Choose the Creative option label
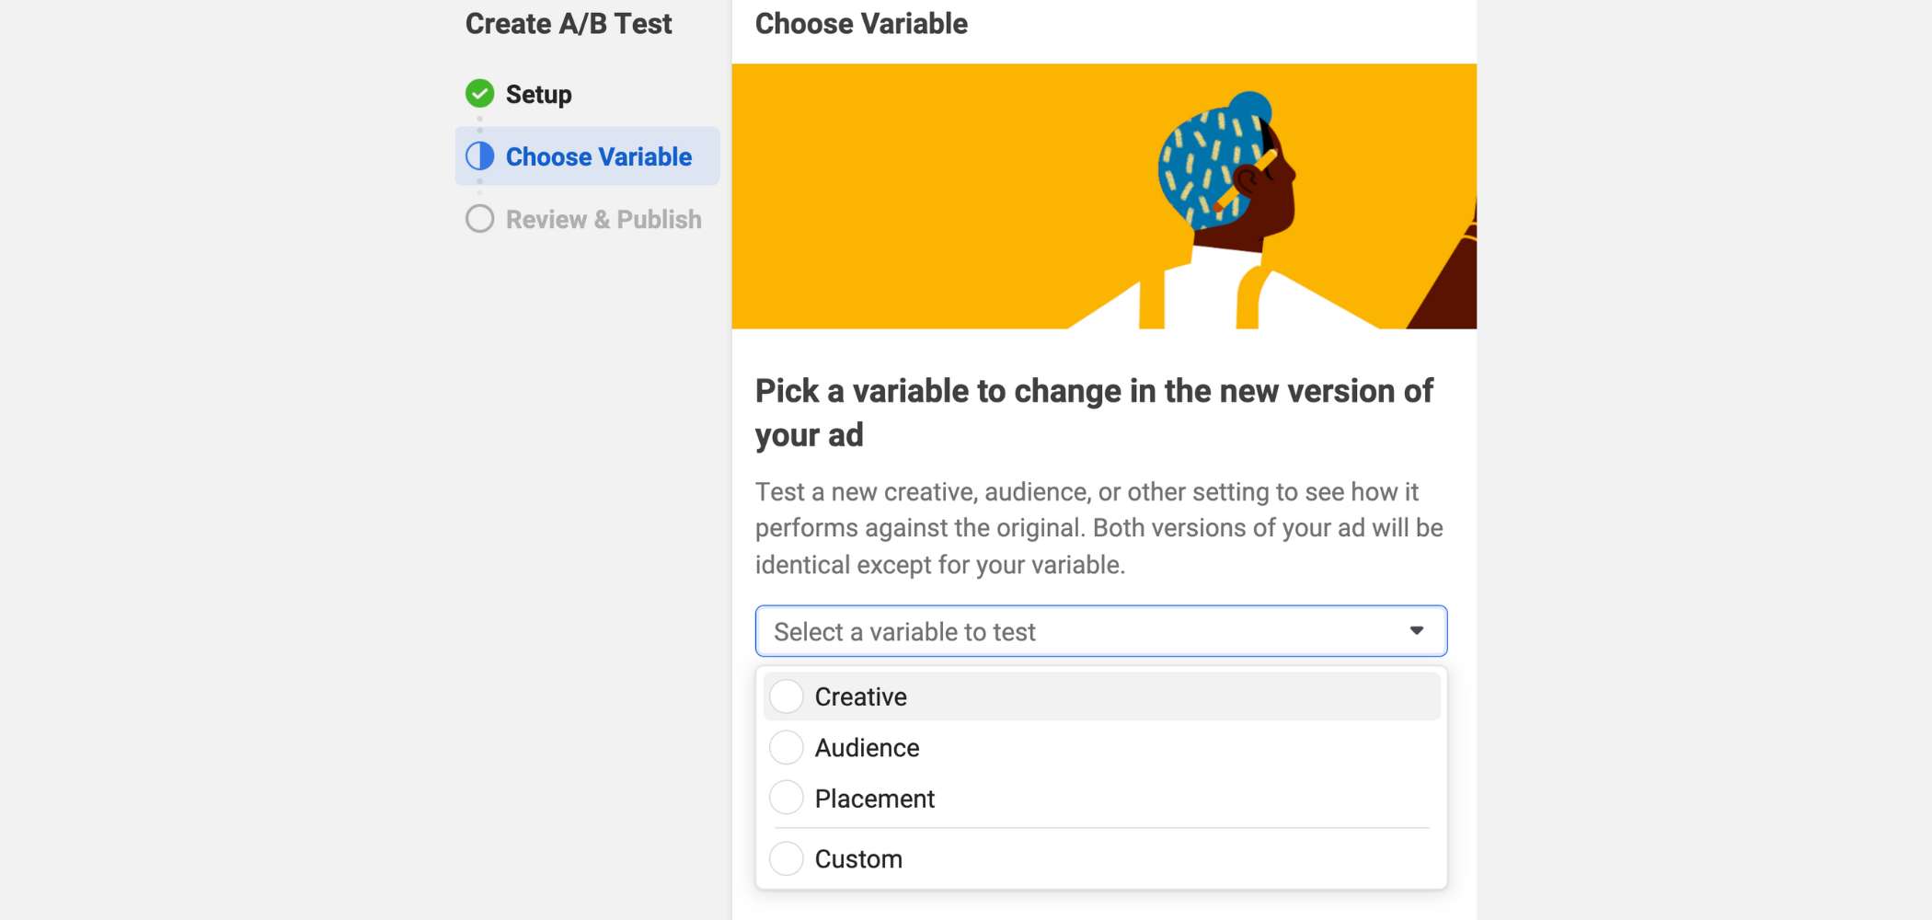Viewport: 1932px width, 920px height. coord(860,696)
